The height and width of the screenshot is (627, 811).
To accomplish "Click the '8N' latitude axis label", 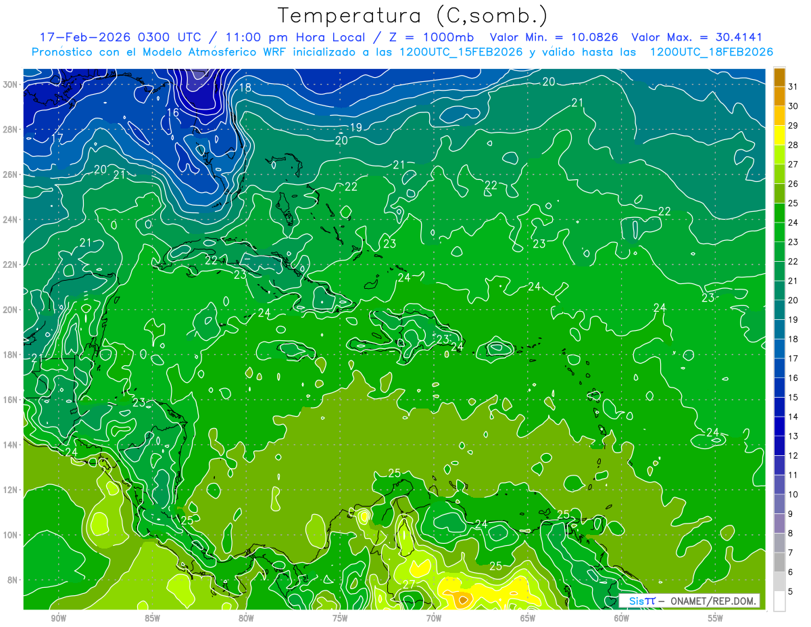I will (x=14, y=580).
